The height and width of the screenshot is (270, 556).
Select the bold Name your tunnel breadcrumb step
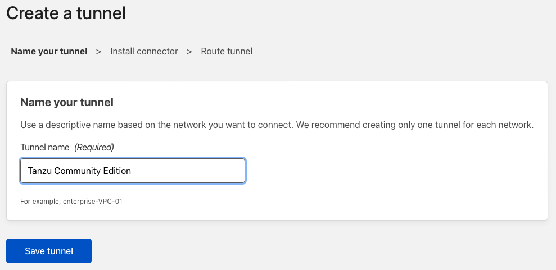[49, 51]
